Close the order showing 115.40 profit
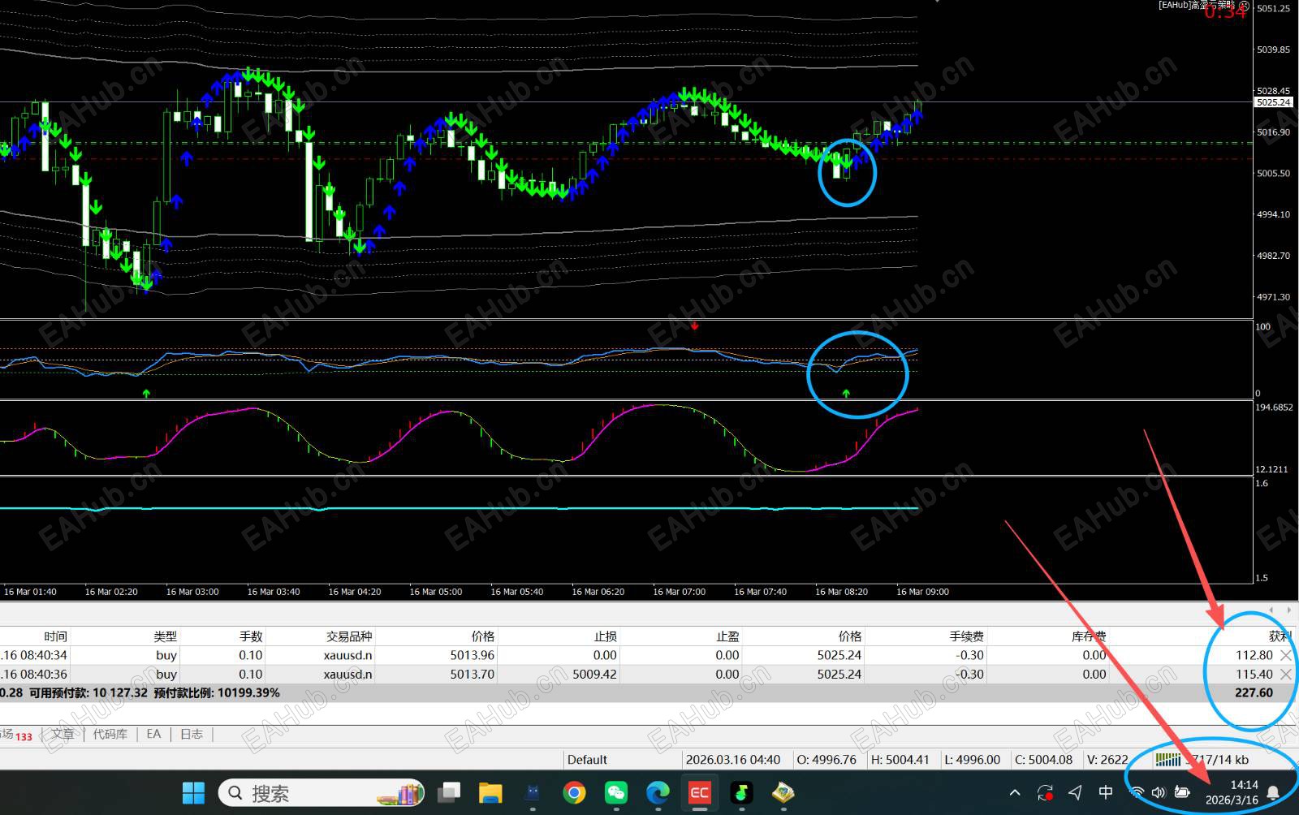Image resolution: width=1299 pixels, height=815 pixels. coord(1286,674)
